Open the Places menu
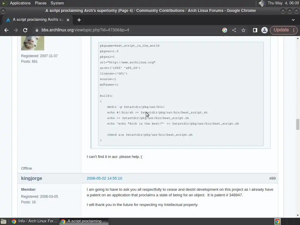This screenshot has width=300, height=225. pyautogui.click(x=40, y=3)
